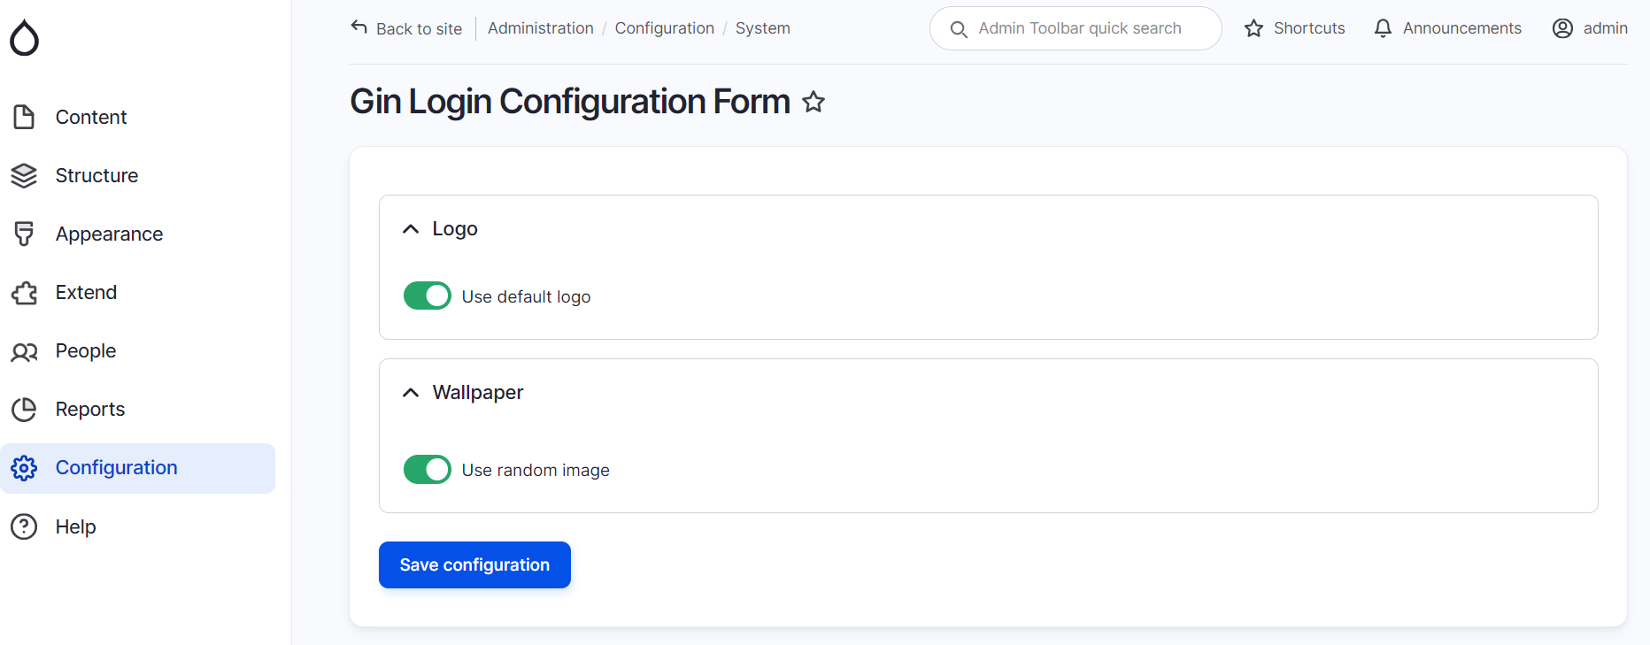
Task: Click the Appearance paintbrush icon
Action: (24, 234)
